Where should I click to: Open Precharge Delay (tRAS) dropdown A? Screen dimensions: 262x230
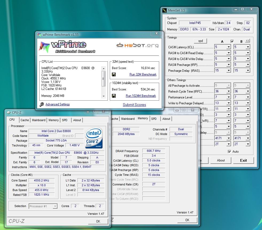coord(229,70)
